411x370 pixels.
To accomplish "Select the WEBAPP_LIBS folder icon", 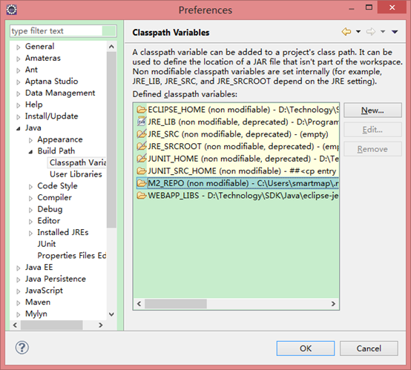I will click(x=142, y=196).
